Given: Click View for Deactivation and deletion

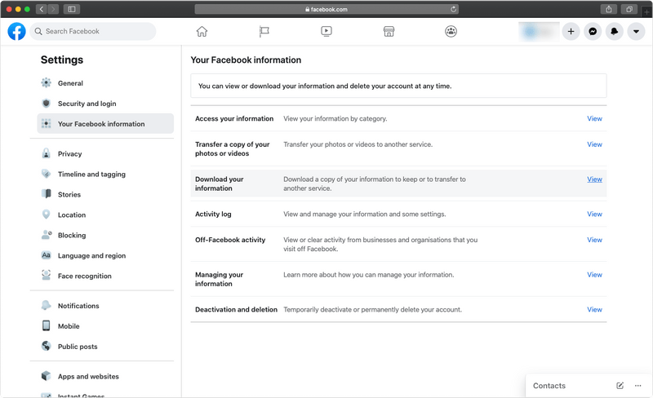Looking at the screenshot, I should [x=594, y=310].
